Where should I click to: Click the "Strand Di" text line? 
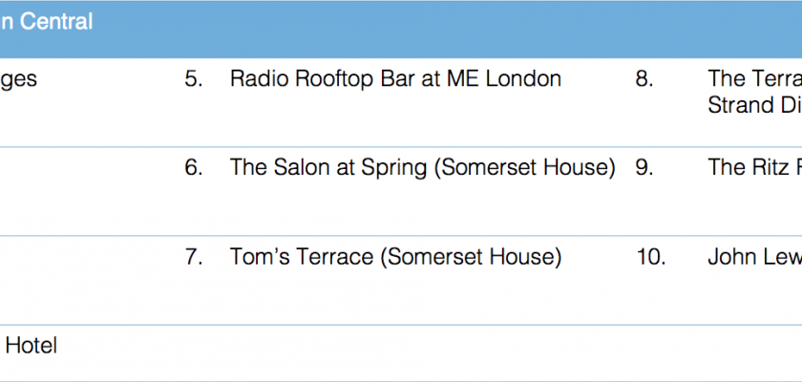point(754,105)
